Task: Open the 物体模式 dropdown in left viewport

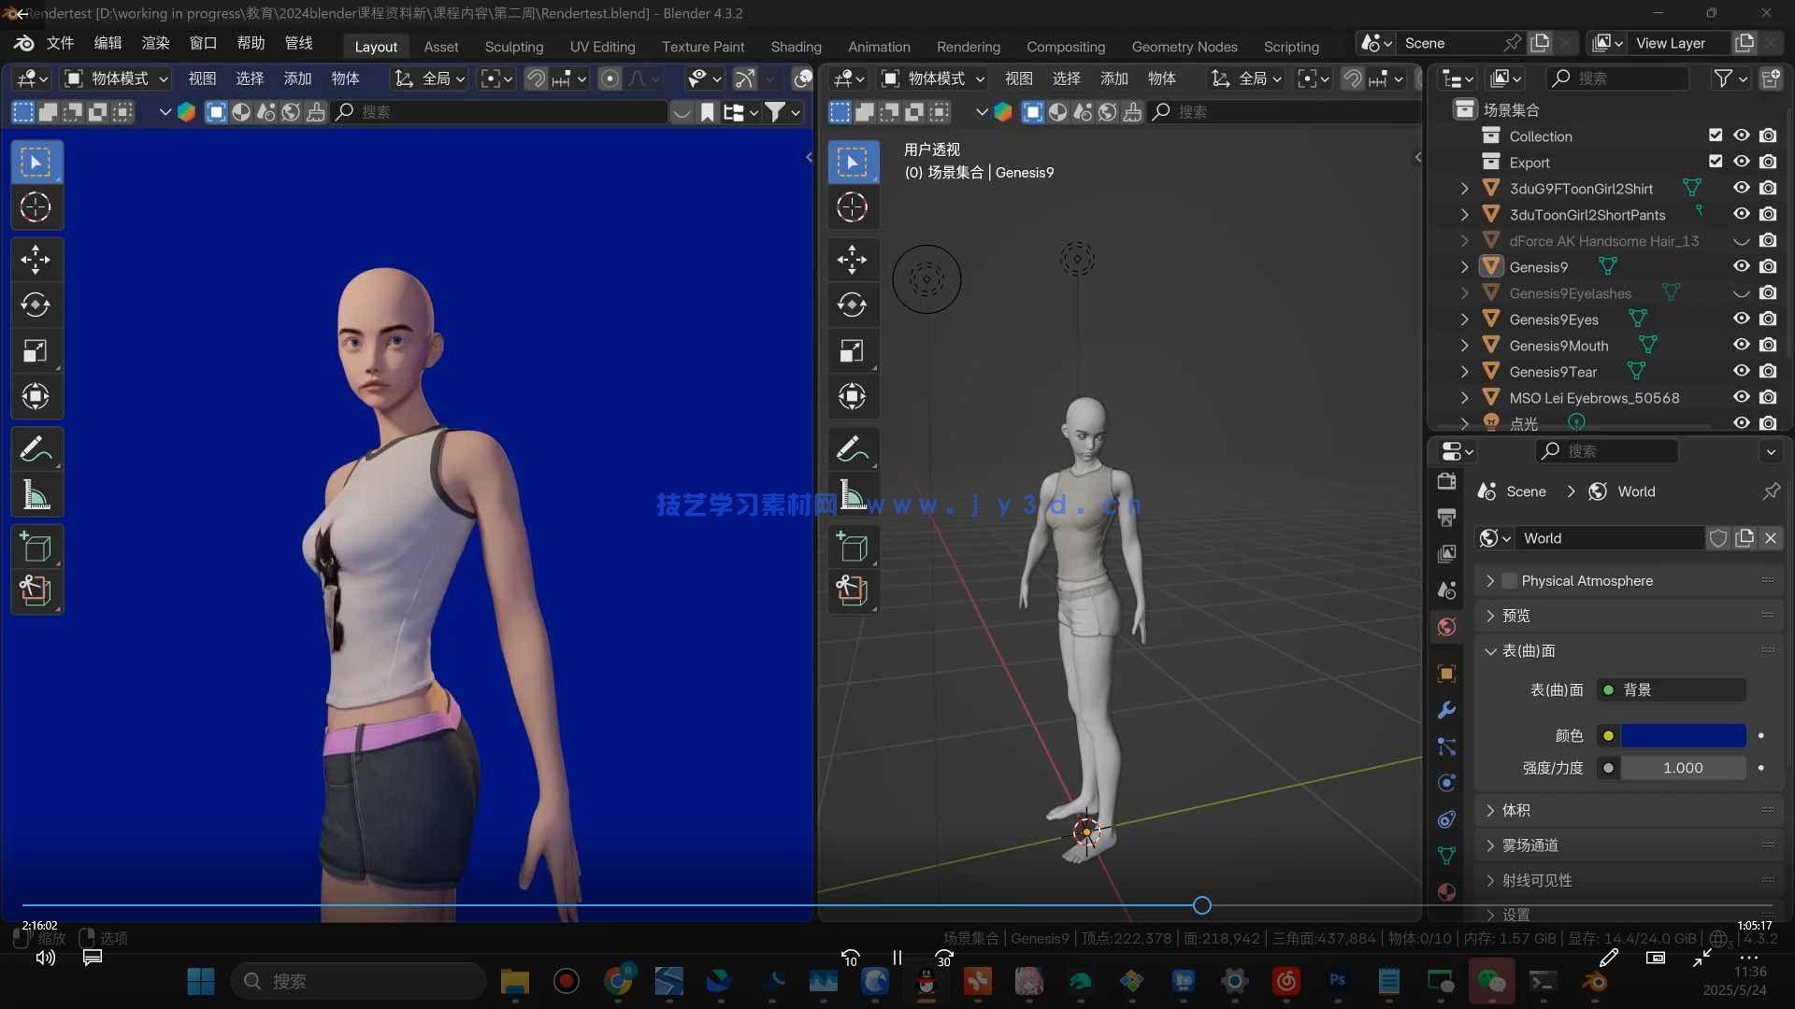Action: pos(117,78)
